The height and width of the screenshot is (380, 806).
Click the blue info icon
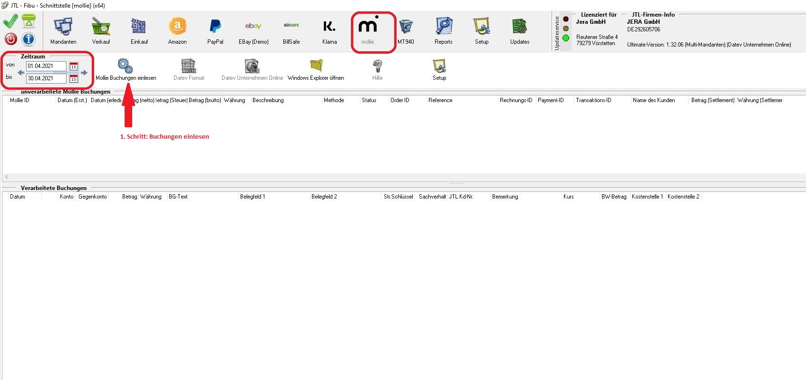tap(29, 39)
